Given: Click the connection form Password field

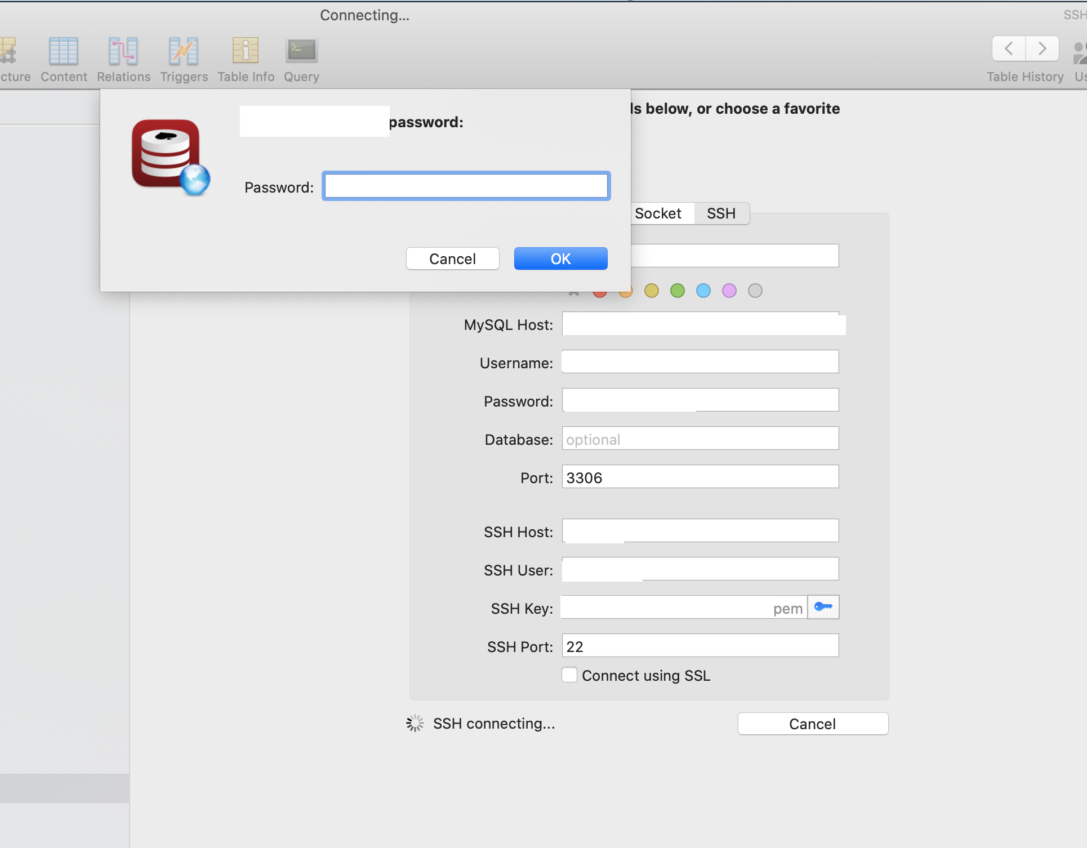Looking at the screenshot, I should (700, 400).
